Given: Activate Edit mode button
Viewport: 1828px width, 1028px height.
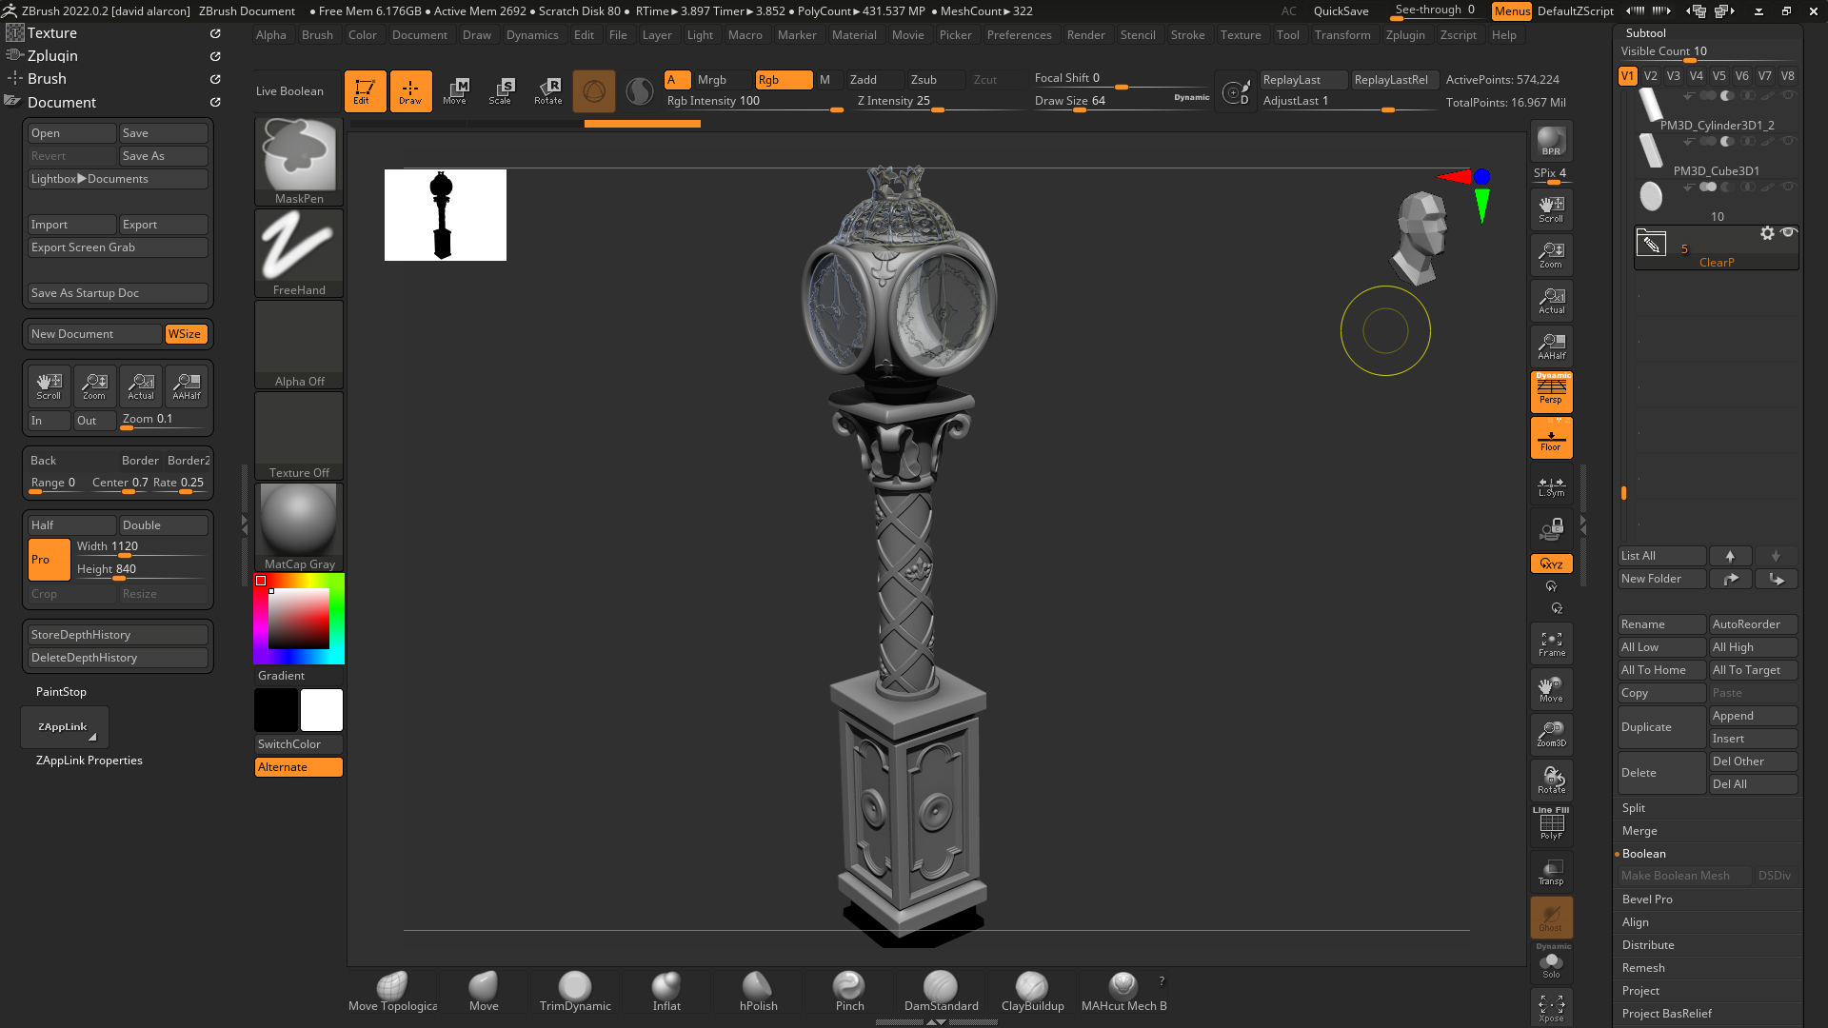Looking at the screenshot, I should (365, 90).
